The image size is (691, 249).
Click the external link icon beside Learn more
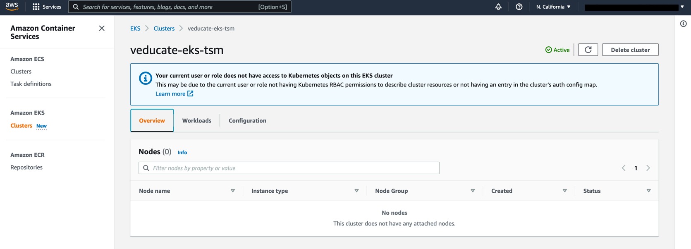pos(190,93)
